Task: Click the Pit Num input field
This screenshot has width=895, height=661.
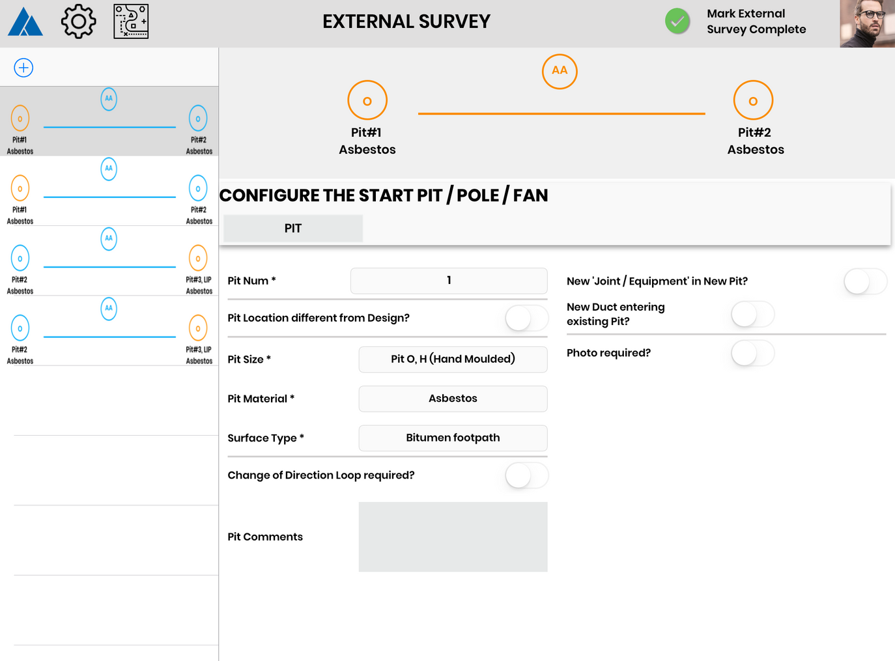Action: click(449, 281)
